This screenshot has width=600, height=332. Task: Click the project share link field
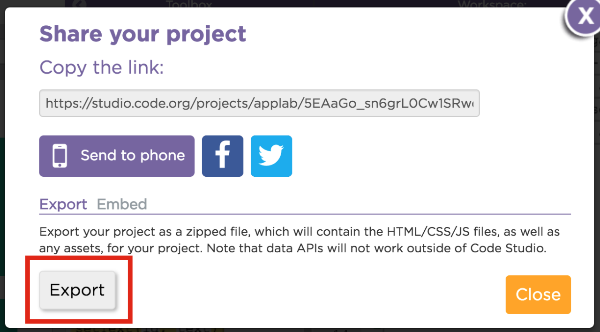pos(259,103)
